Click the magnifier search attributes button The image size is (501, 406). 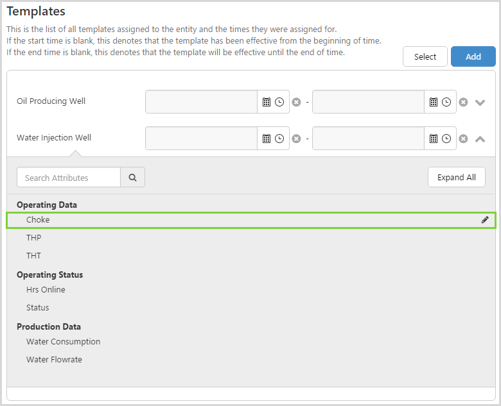click(x=132, y=178)
